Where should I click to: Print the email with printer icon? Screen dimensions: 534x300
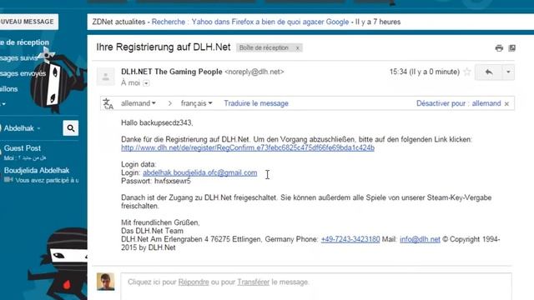point(499,48)
